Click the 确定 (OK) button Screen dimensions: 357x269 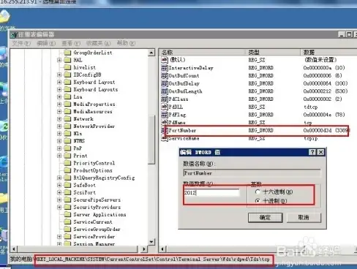pos(266,217)
